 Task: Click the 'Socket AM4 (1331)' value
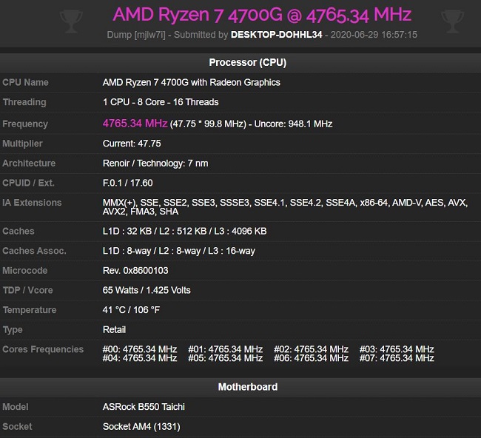[x=141, y=427]
